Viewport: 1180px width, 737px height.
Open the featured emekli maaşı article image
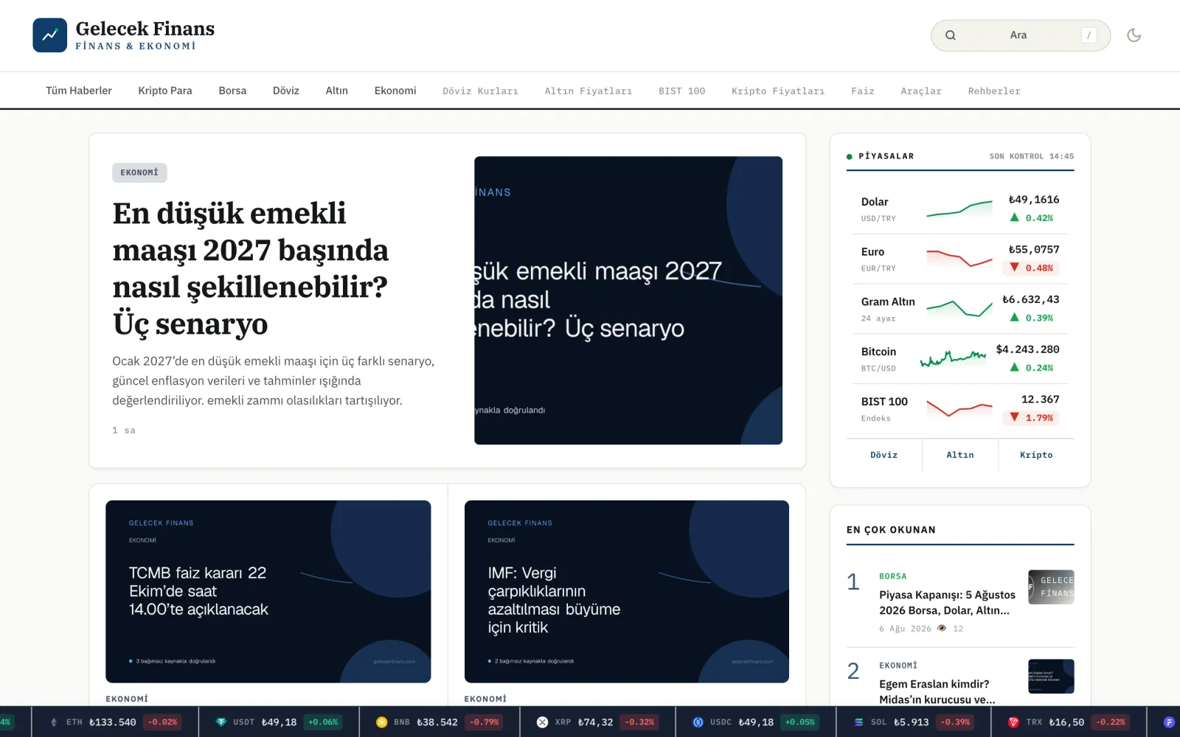[x=628, y=300]
